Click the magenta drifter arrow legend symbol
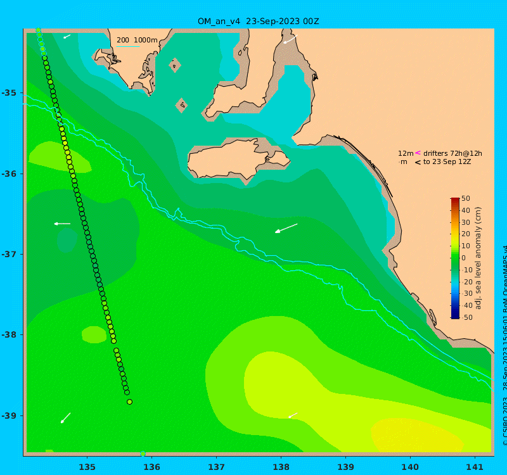The image size is (507, 475). coord(418,153)
